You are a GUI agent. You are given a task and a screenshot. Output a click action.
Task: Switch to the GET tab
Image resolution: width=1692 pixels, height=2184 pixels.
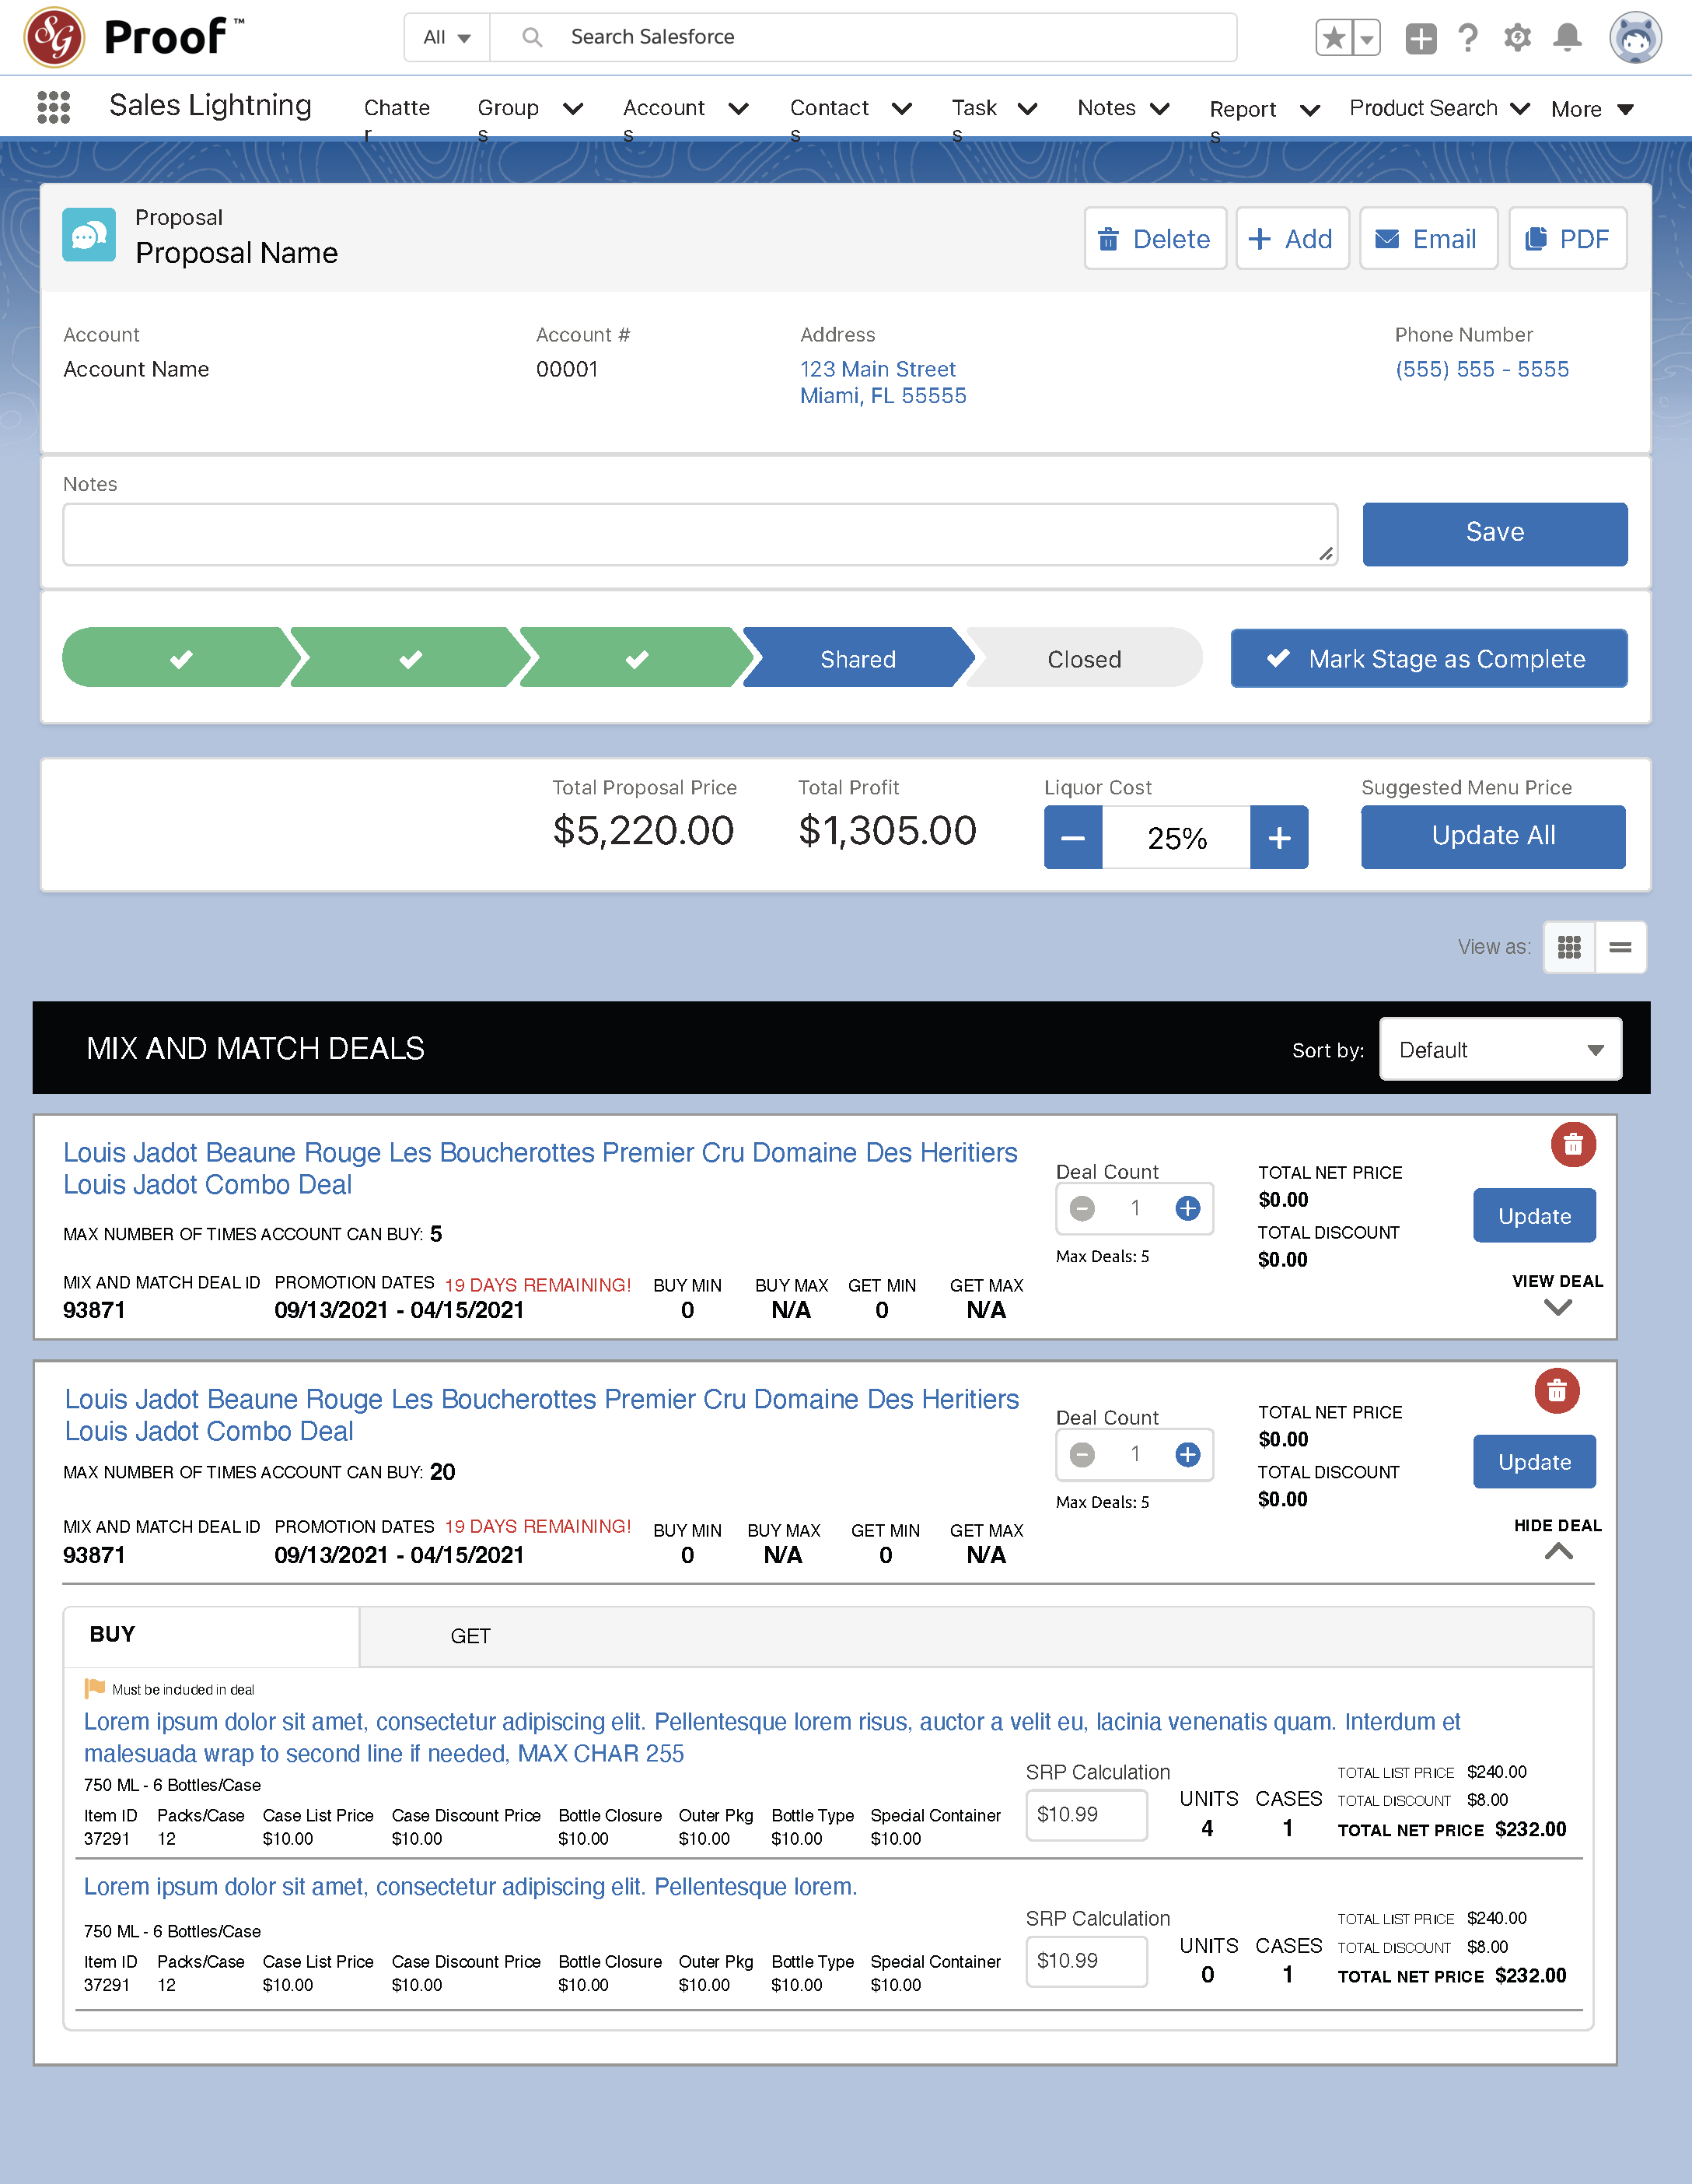pyautogui.click(x=470, y=1636)
